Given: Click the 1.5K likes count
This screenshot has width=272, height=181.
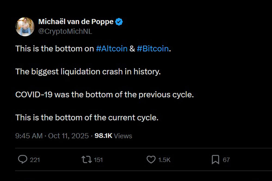Looking at the screenshot, I should coord(164,160).
